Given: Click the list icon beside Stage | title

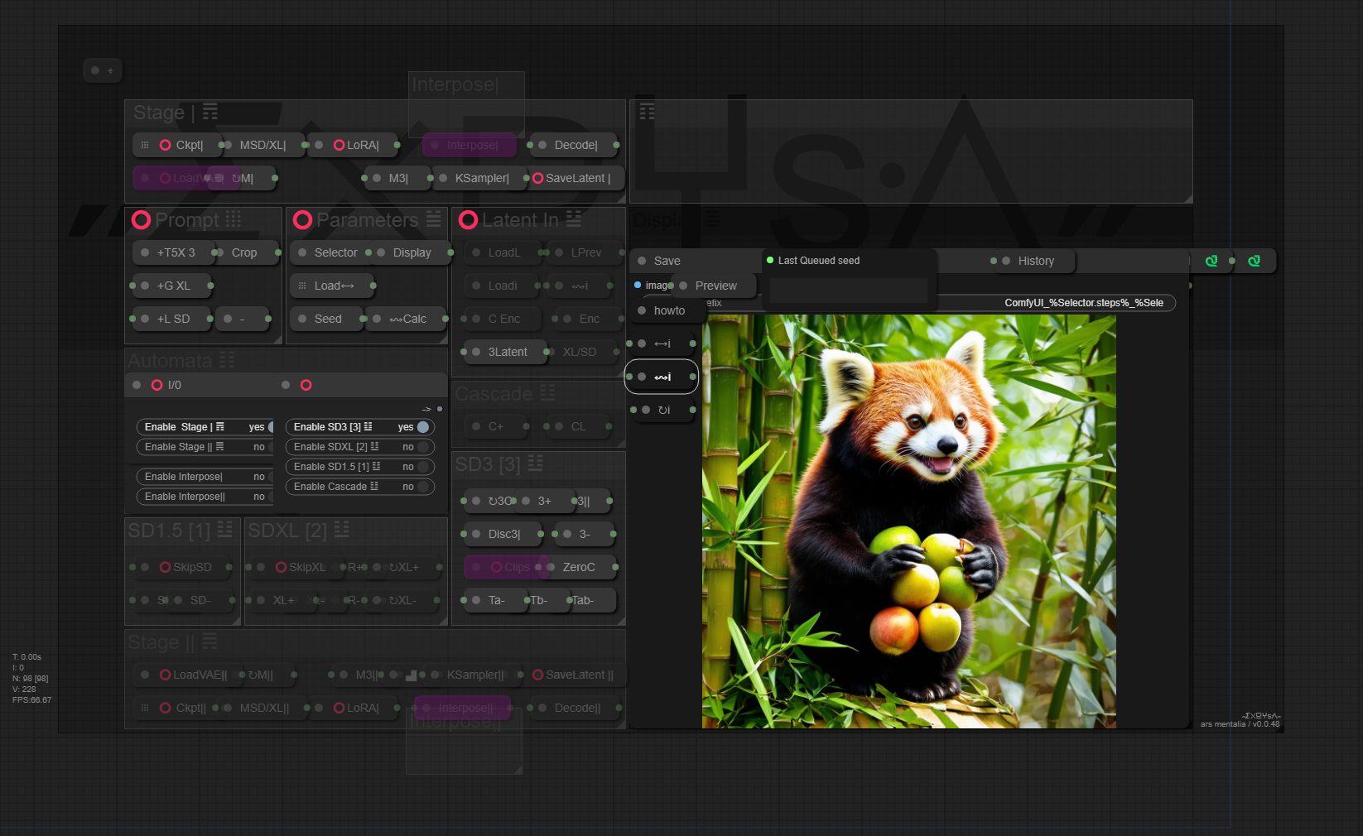Looking at the screenshot, I should (x=210, y=112).
